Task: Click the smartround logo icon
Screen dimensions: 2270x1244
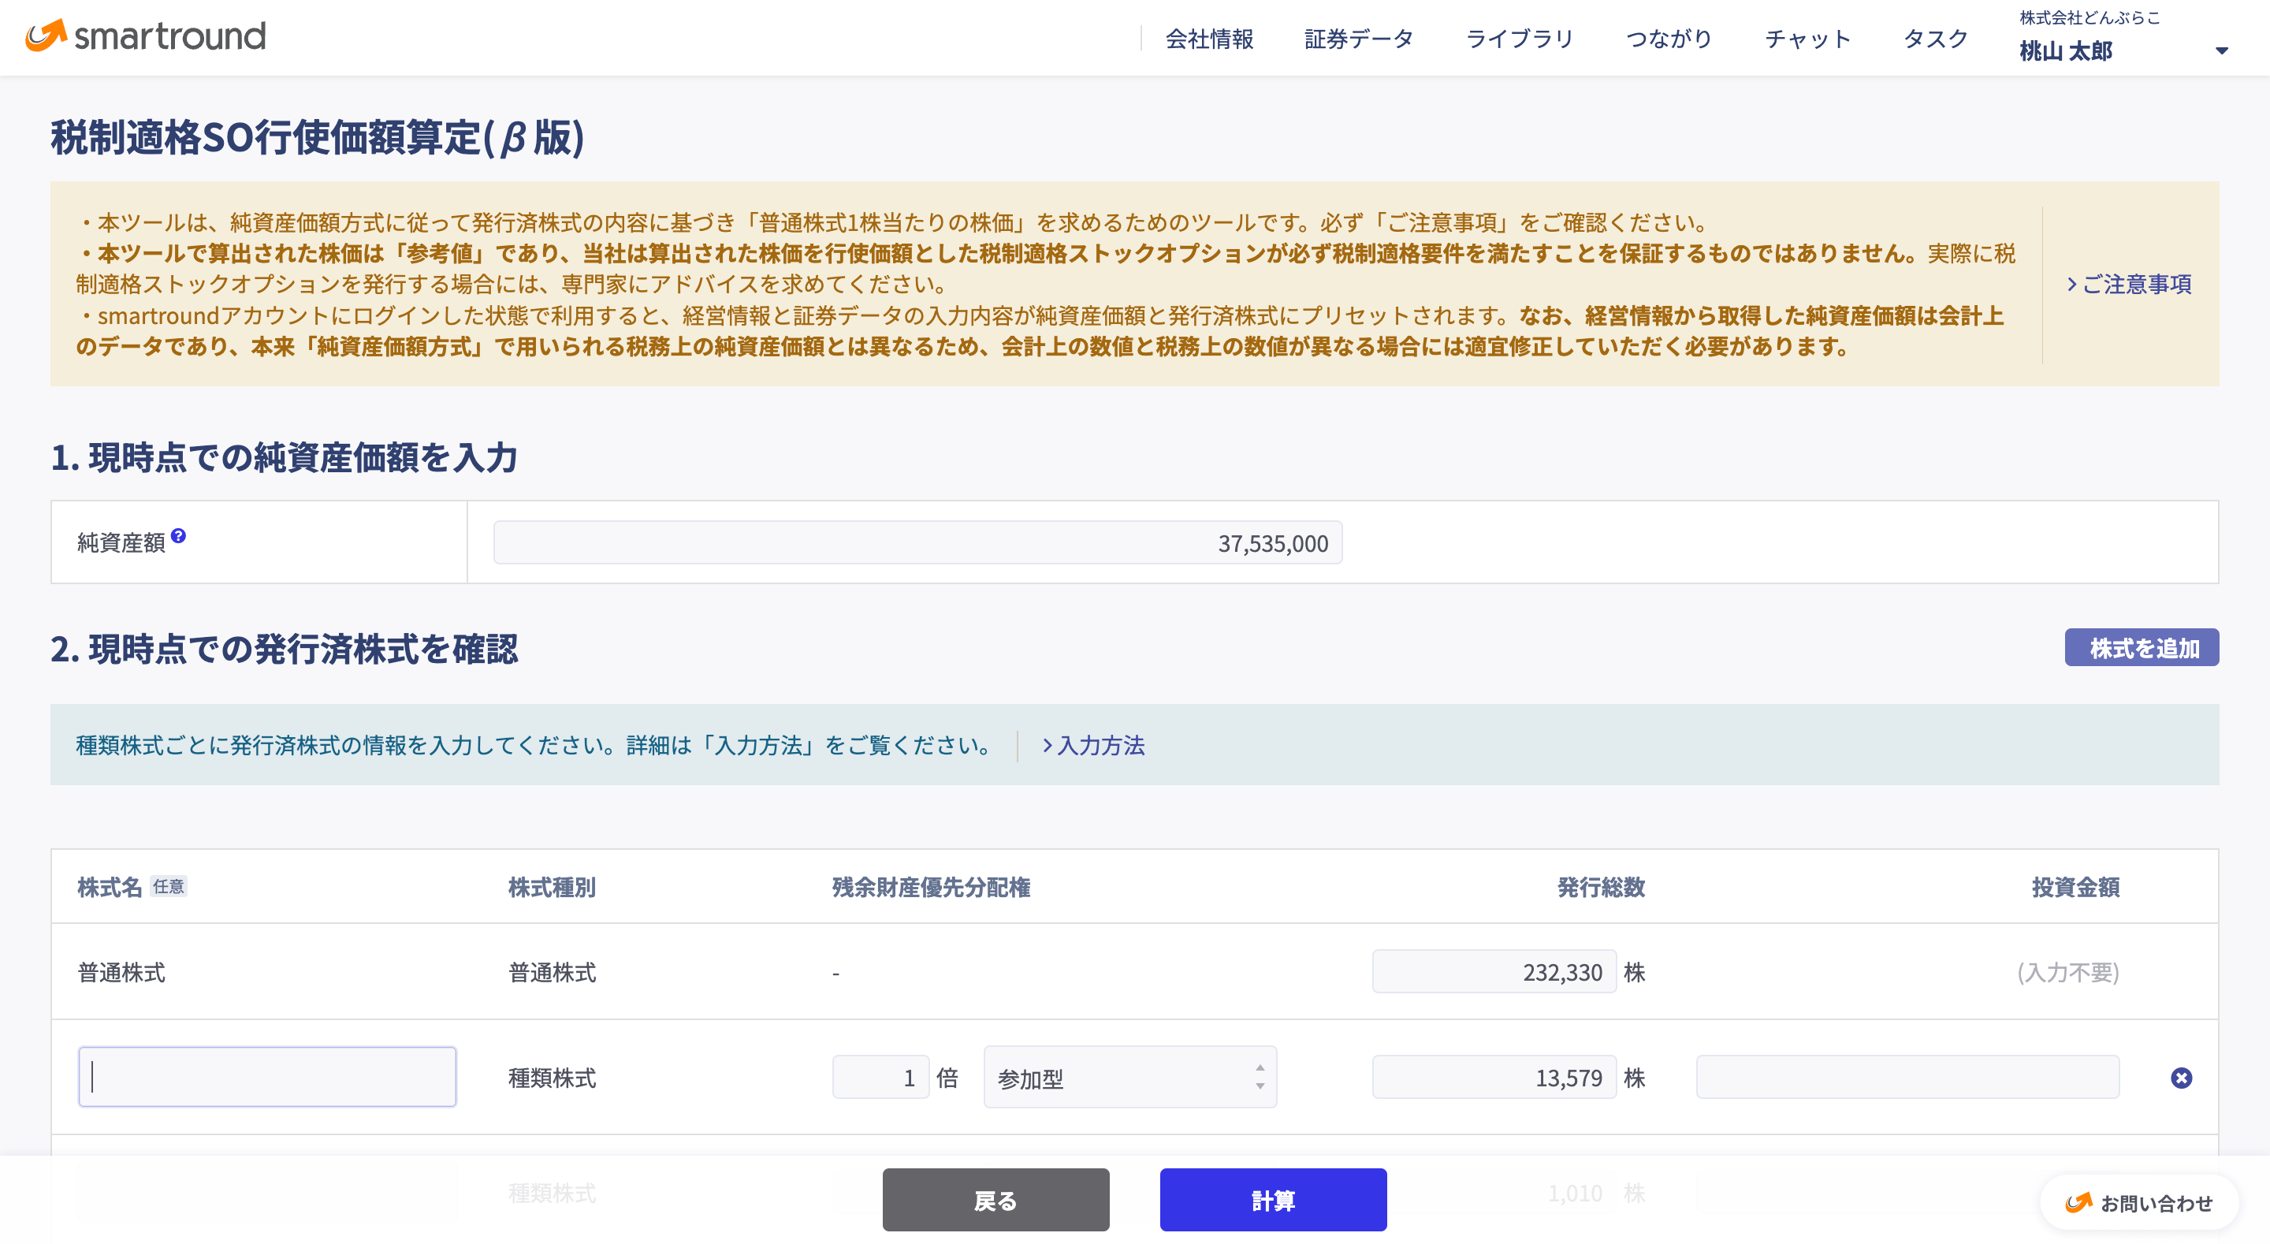Action: pos(46,35)
